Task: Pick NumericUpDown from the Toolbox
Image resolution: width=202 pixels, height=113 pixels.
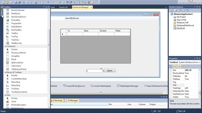Action: coord(19,17)
